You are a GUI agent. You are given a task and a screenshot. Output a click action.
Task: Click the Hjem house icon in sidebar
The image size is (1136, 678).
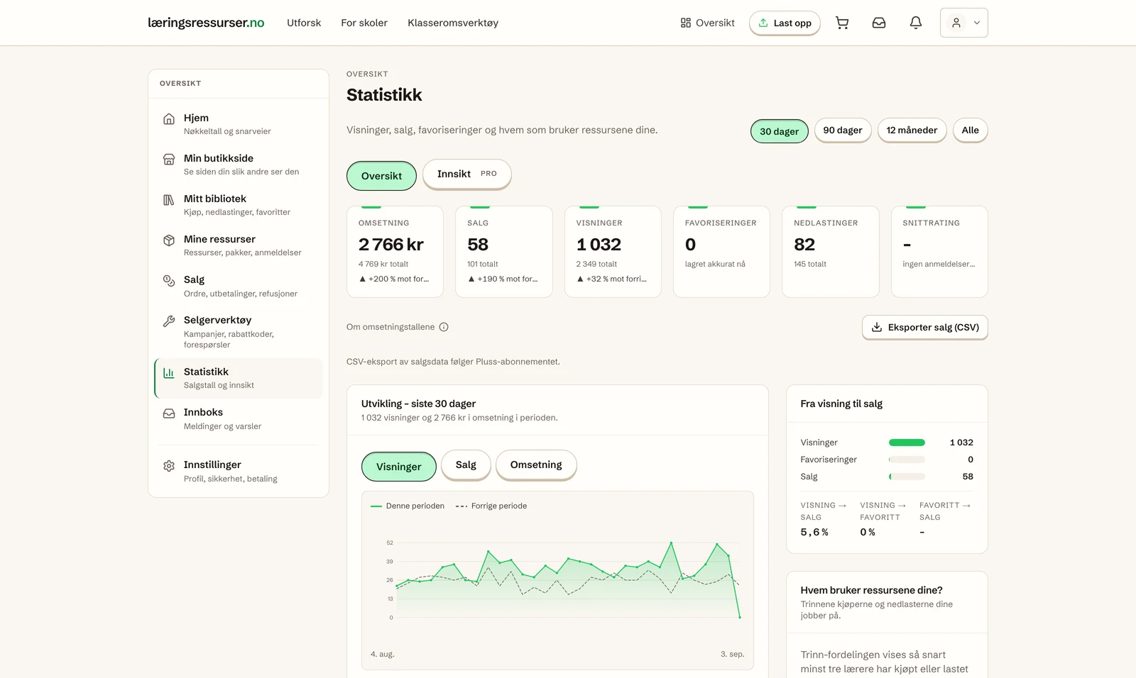(x=169, y=118)
